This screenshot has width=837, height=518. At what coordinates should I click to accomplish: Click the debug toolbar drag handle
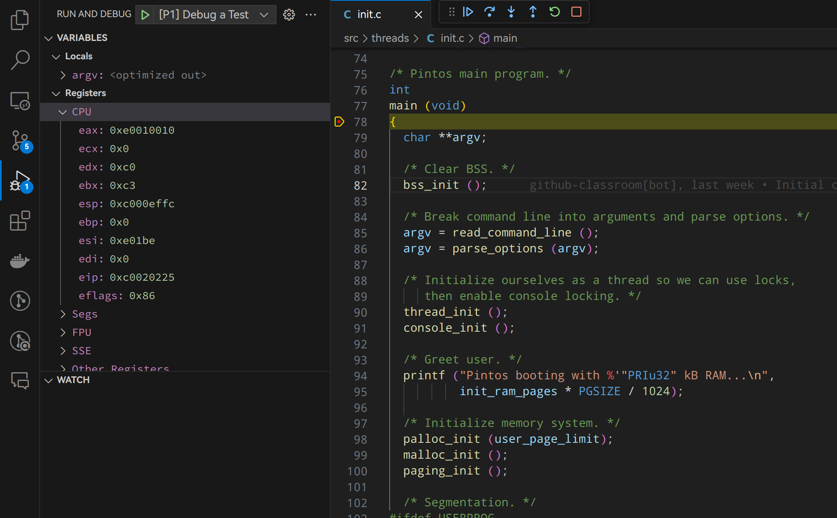click(x=451, y=12)
